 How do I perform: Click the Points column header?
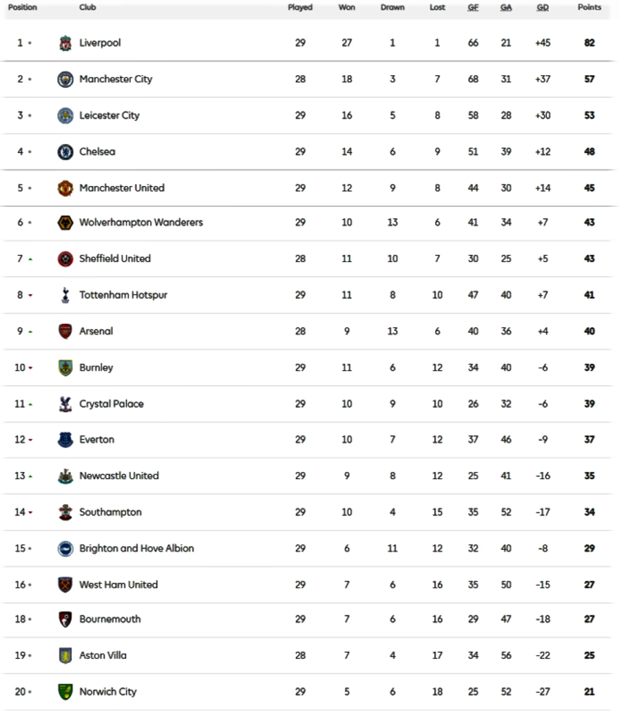[589, 7]
